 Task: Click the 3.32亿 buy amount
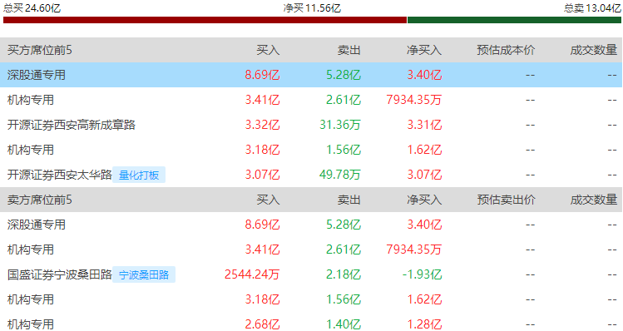click(262, 125)
